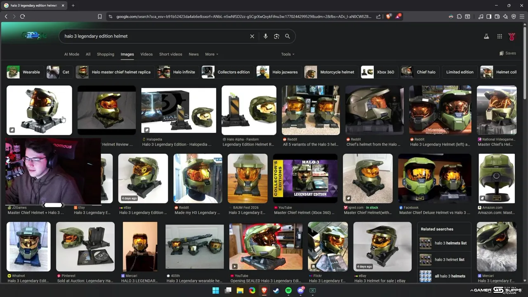Open the browser extensions puzzle icon
The height and width of the screenshot is (297, 528).
point(459,16)
